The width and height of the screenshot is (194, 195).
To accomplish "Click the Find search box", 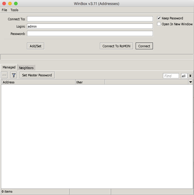I will point(171,76).
